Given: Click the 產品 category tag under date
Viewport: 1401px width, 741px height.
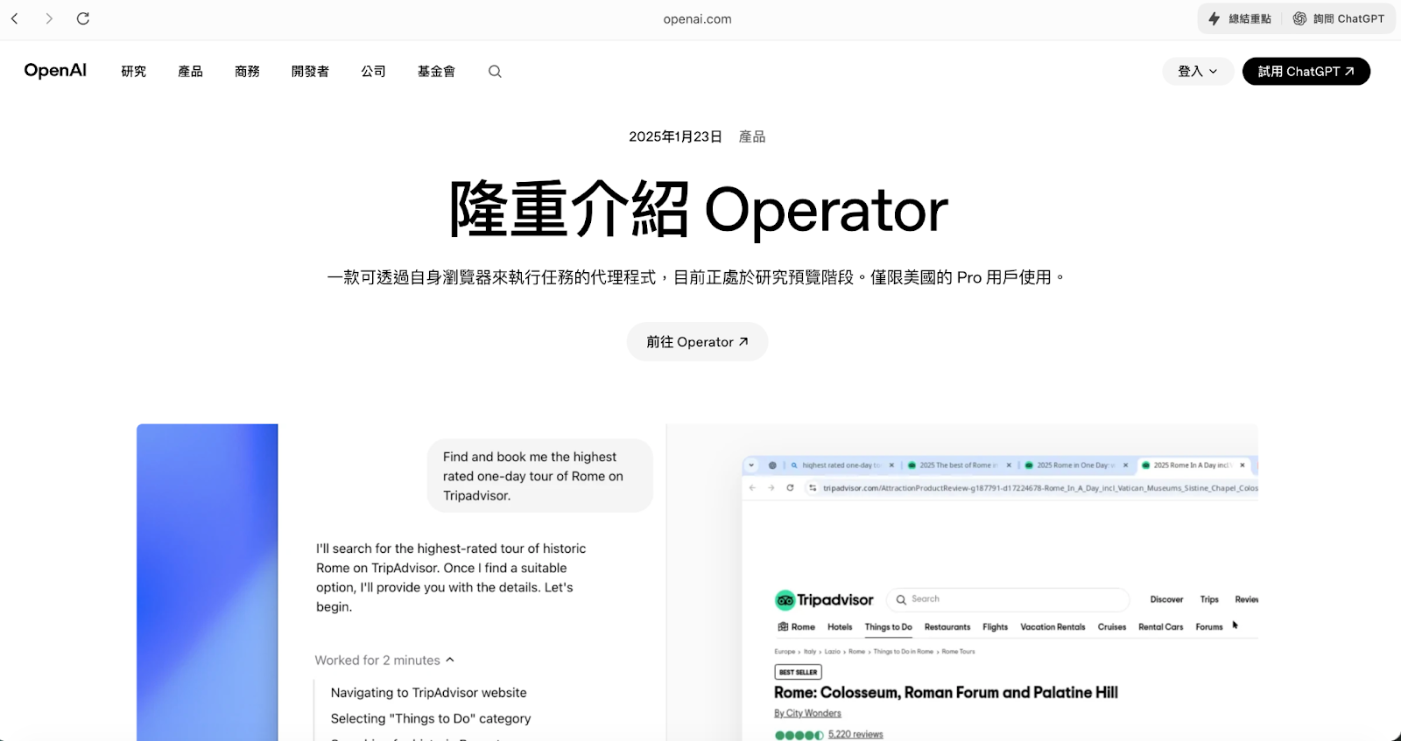Looking at the screenshot, I should point(752,136).
